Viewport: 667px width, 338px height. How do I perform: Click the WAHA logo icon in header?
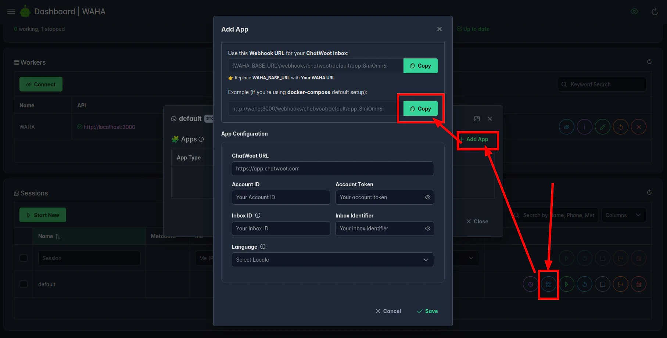pyautogui.click(x=25, y=11)
